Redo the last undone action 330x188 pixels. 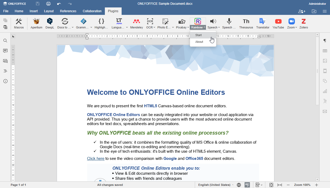tap(70, 4)
